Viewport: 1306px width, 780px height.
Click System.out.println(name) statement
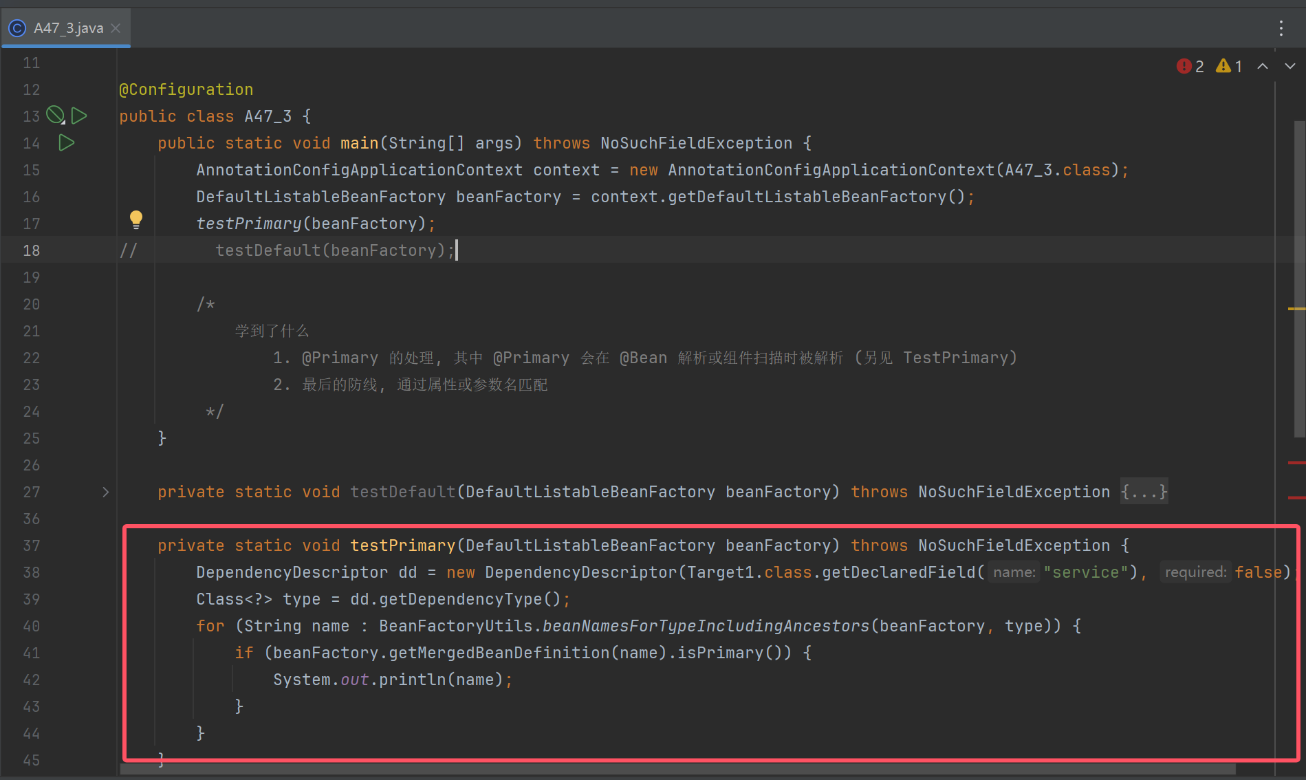(393, 680)
